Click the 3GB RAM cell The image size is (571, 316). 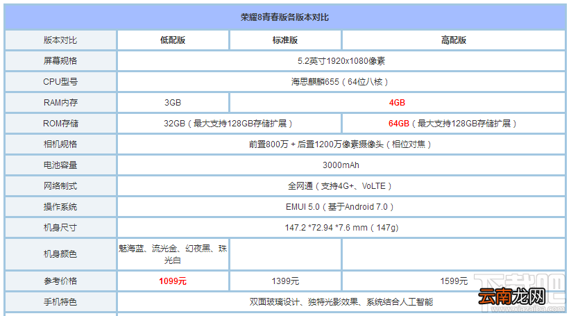[173, 102]
